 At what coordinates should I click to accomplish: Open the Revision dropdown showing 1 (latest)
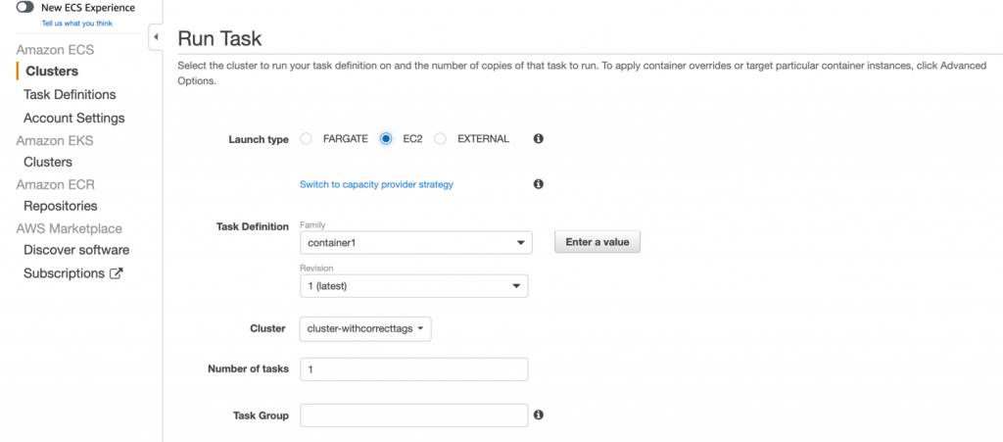point(414,286)
